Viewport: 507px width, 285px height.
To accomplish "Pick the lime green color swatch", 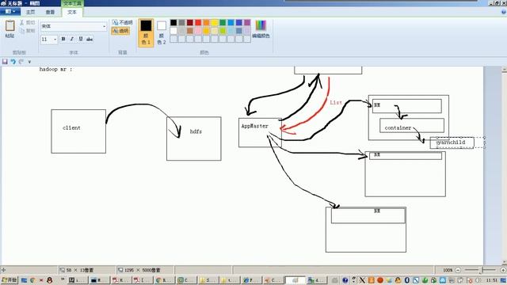I will (223, 31).
